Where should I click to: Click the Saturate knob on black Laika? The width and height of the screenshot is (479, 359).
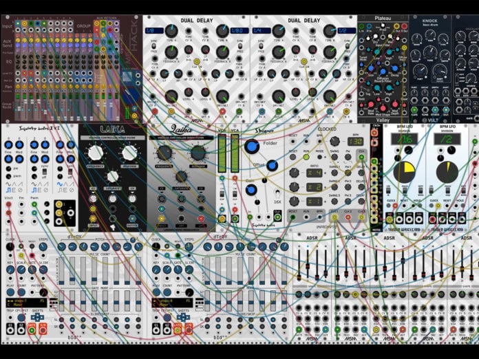tap(112, 176)
